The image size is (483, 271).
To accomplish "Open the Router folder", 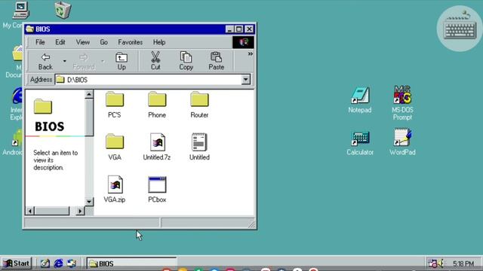I will 199,105.
